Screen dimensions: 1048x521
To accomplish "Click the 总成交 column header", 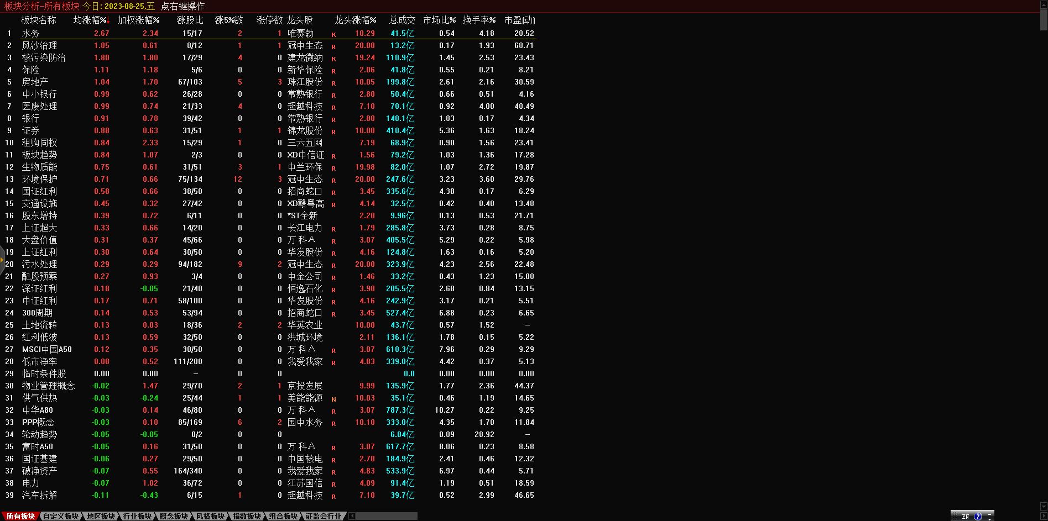I will pos(402,20).
